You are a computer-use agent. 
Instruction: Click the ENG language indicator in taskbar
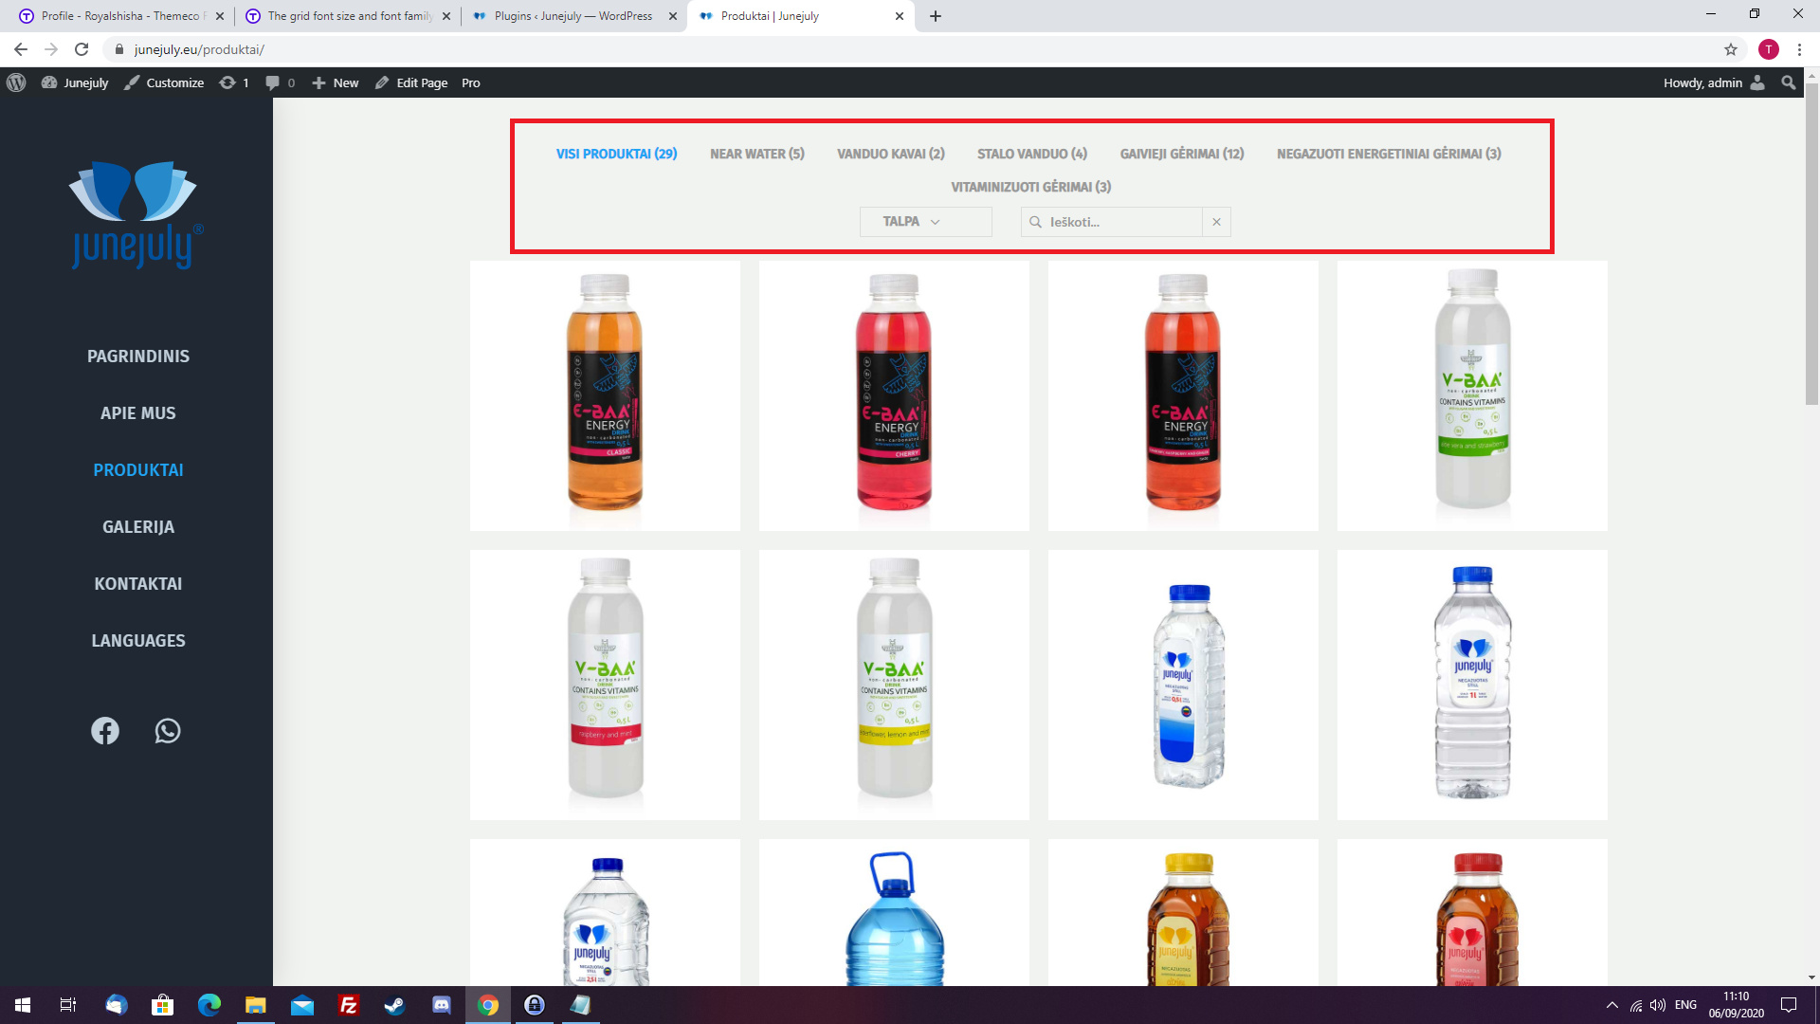1685,1005
